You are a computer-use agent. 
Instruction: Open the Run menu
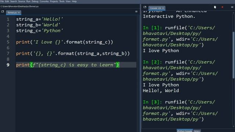pyautogui.click(x=28, y=1)
